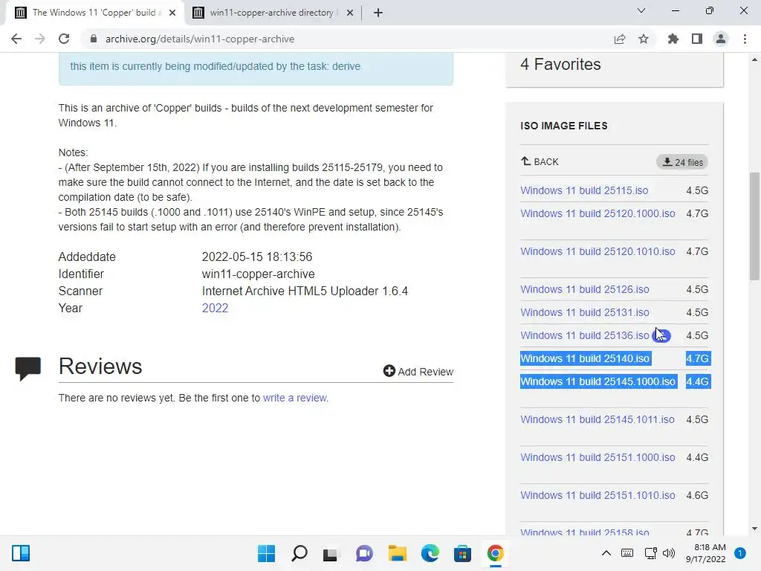Viewport: 761px width, 571px height.
Task: Click the touch keyboard tray icon
Action: pos(627,553)
